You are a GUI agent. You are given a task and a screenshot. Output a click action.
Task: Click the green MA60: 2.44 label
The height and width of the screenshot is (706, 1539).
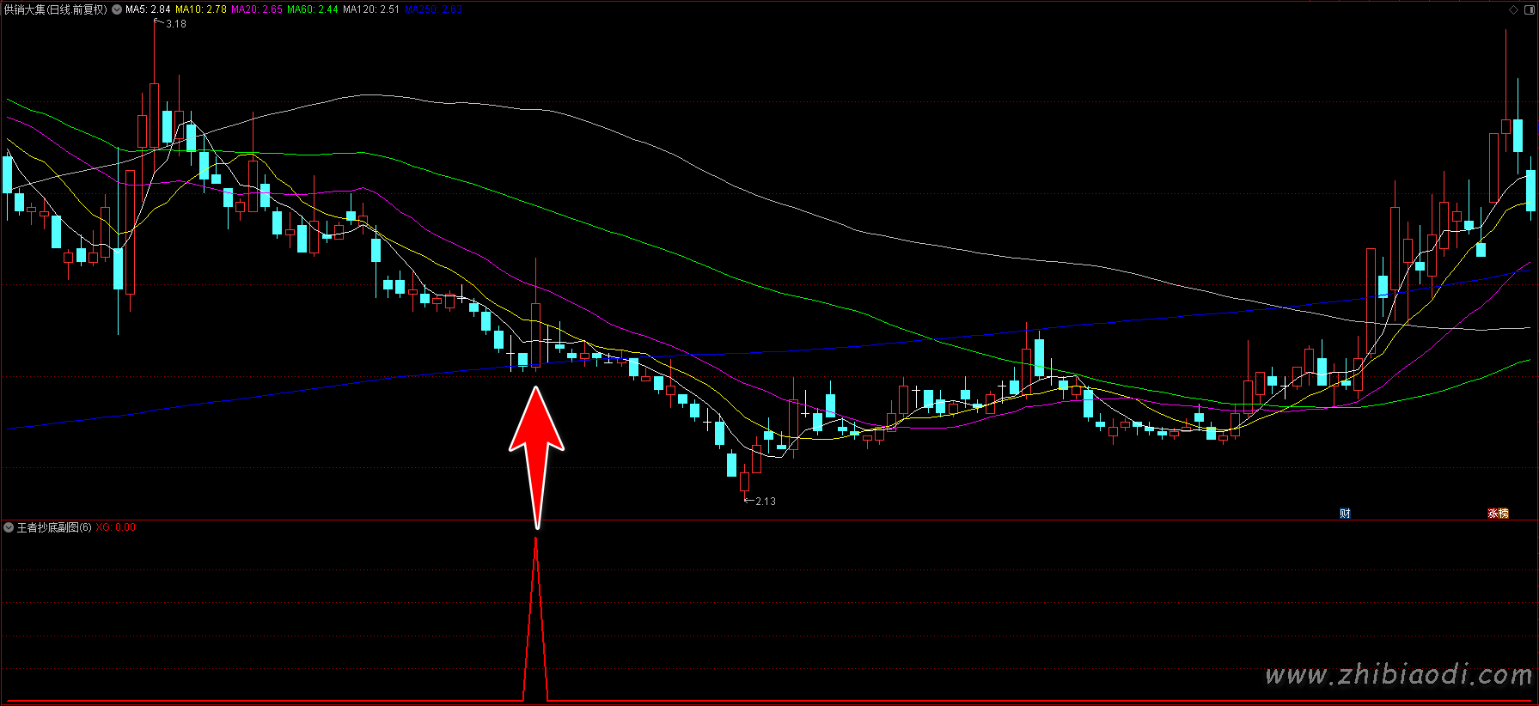(x=313, y=9)
